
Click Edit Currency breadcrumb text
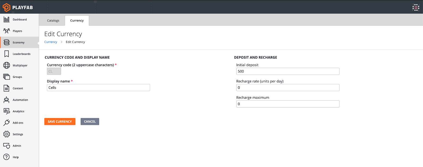pyautogui.click(x=75, y=42)
